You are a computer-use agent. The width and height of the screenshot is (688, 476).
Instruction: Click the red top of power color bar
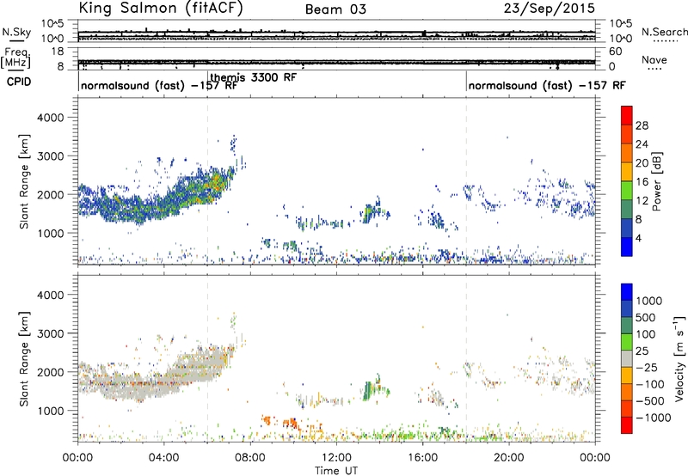[x=627, y=115]
